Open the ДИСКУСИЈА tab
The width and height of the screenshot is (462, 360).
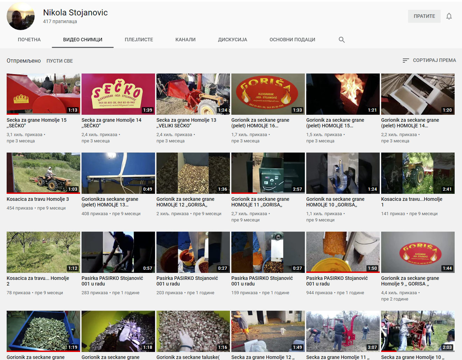[232, 40]
